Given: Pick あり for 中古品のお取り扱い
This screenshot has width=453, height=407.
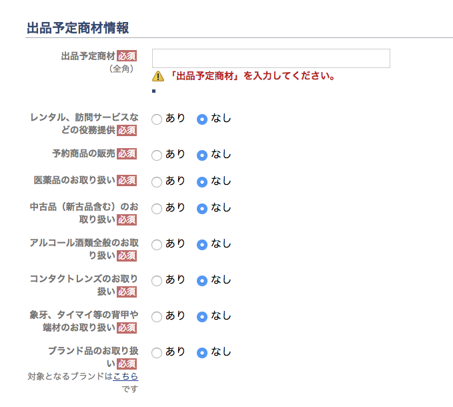Looking at the screenshot, I should [157, 209].
